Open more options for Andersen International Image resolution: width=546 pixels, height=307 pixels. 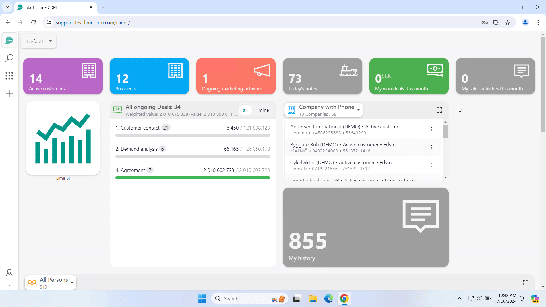click(x=432, y=129)
